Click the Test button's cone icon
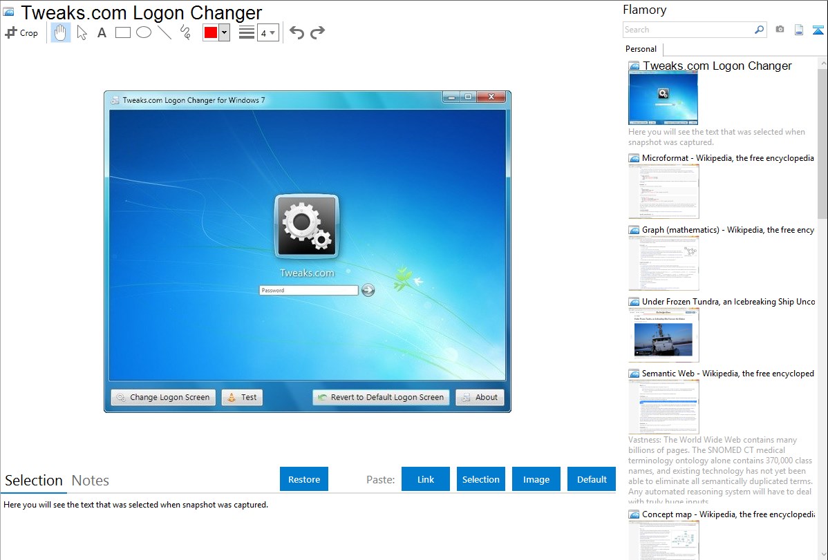 click(232, 398)
